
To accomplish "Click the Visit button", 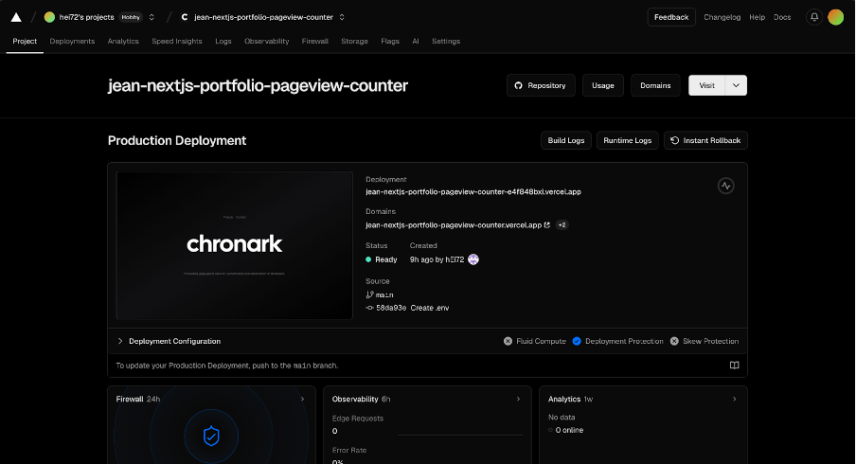I will pos(707,86).
